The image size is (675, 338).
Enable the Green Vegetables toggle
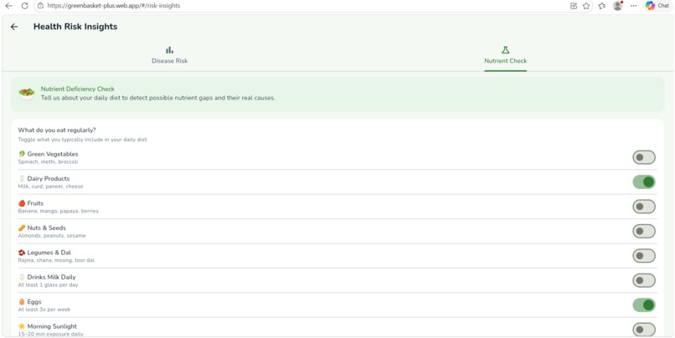point(644,157)
